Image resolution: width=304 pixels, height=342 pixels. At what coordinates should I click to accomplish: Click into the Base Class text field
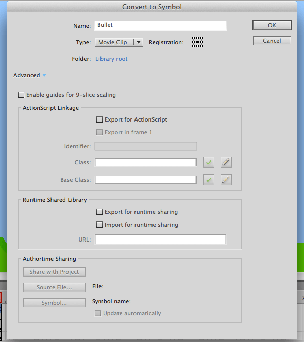coord(146,180)
